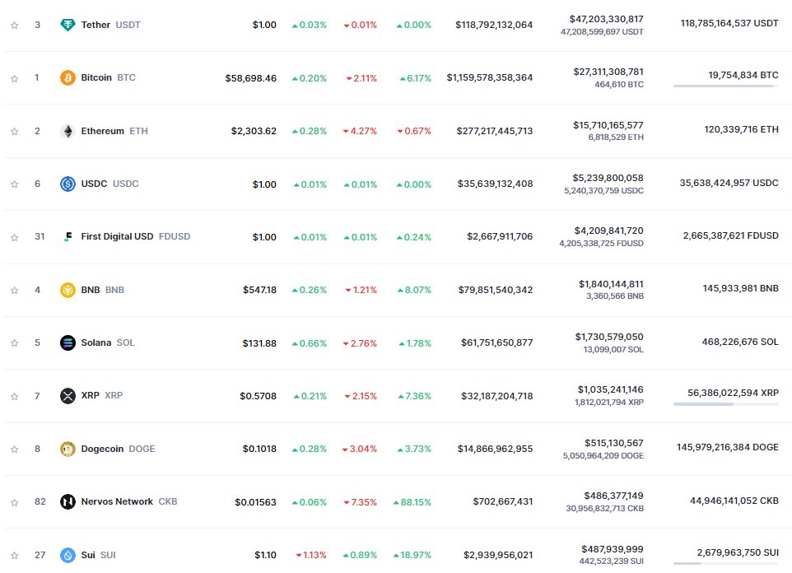Click Solana price $131.88

[x=259, y=343]
